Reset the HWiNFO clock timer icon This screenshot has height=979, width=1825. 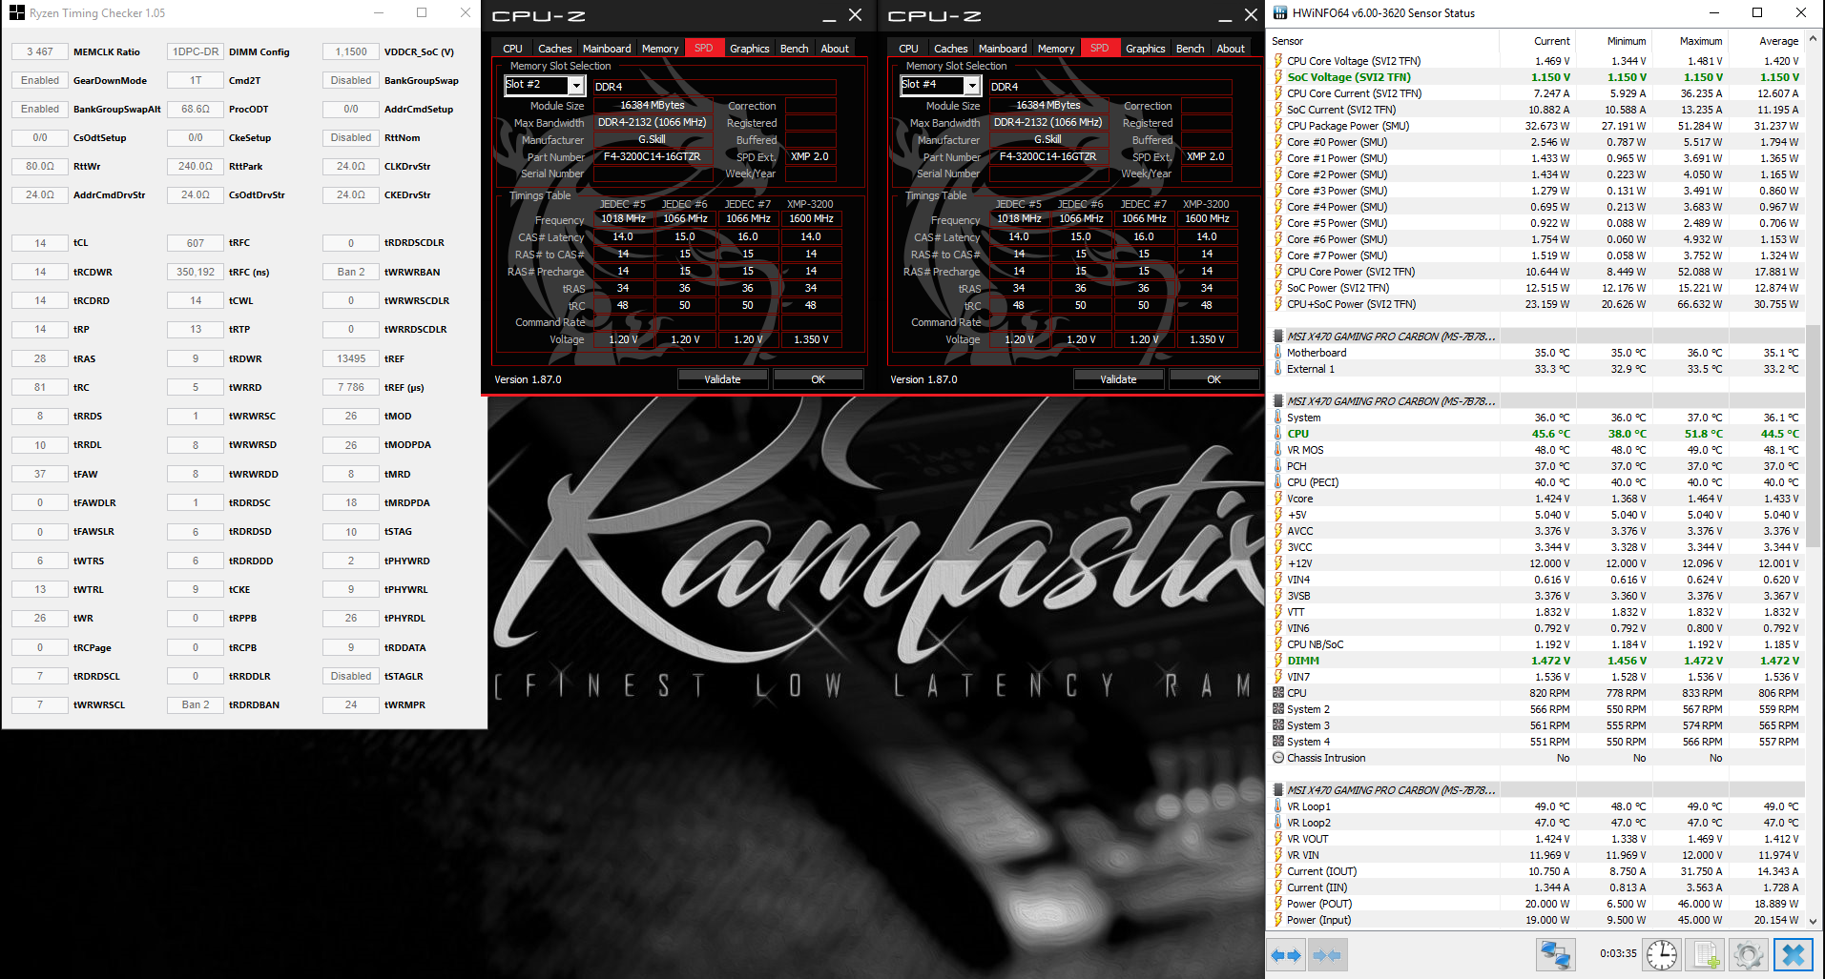(1662, 955)
